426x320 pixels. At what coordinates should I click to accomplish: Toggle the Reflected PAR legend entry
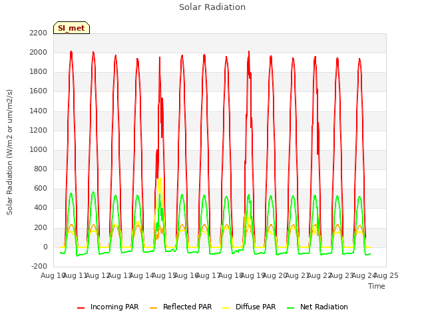[180, 307]
